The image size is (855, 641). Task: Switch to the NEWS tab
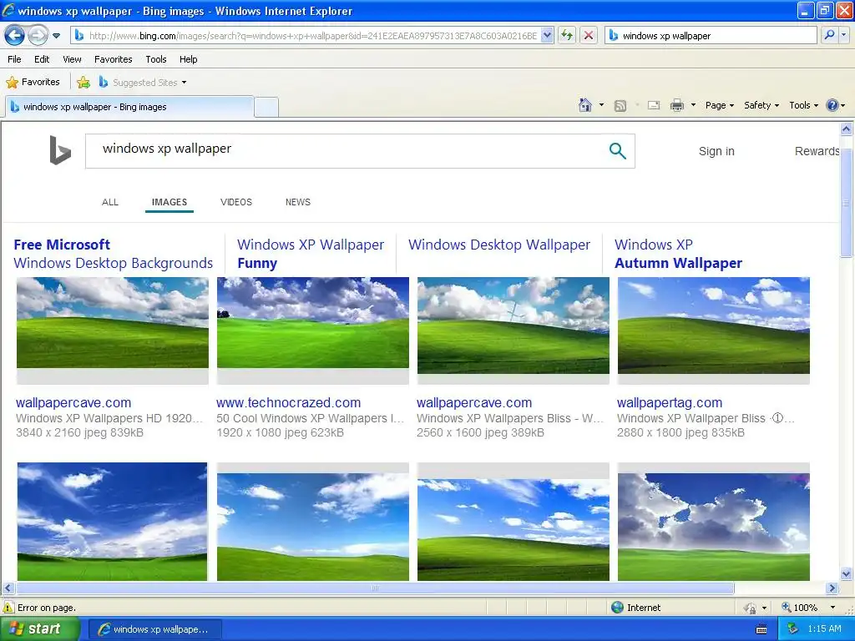tap(298, 202)
